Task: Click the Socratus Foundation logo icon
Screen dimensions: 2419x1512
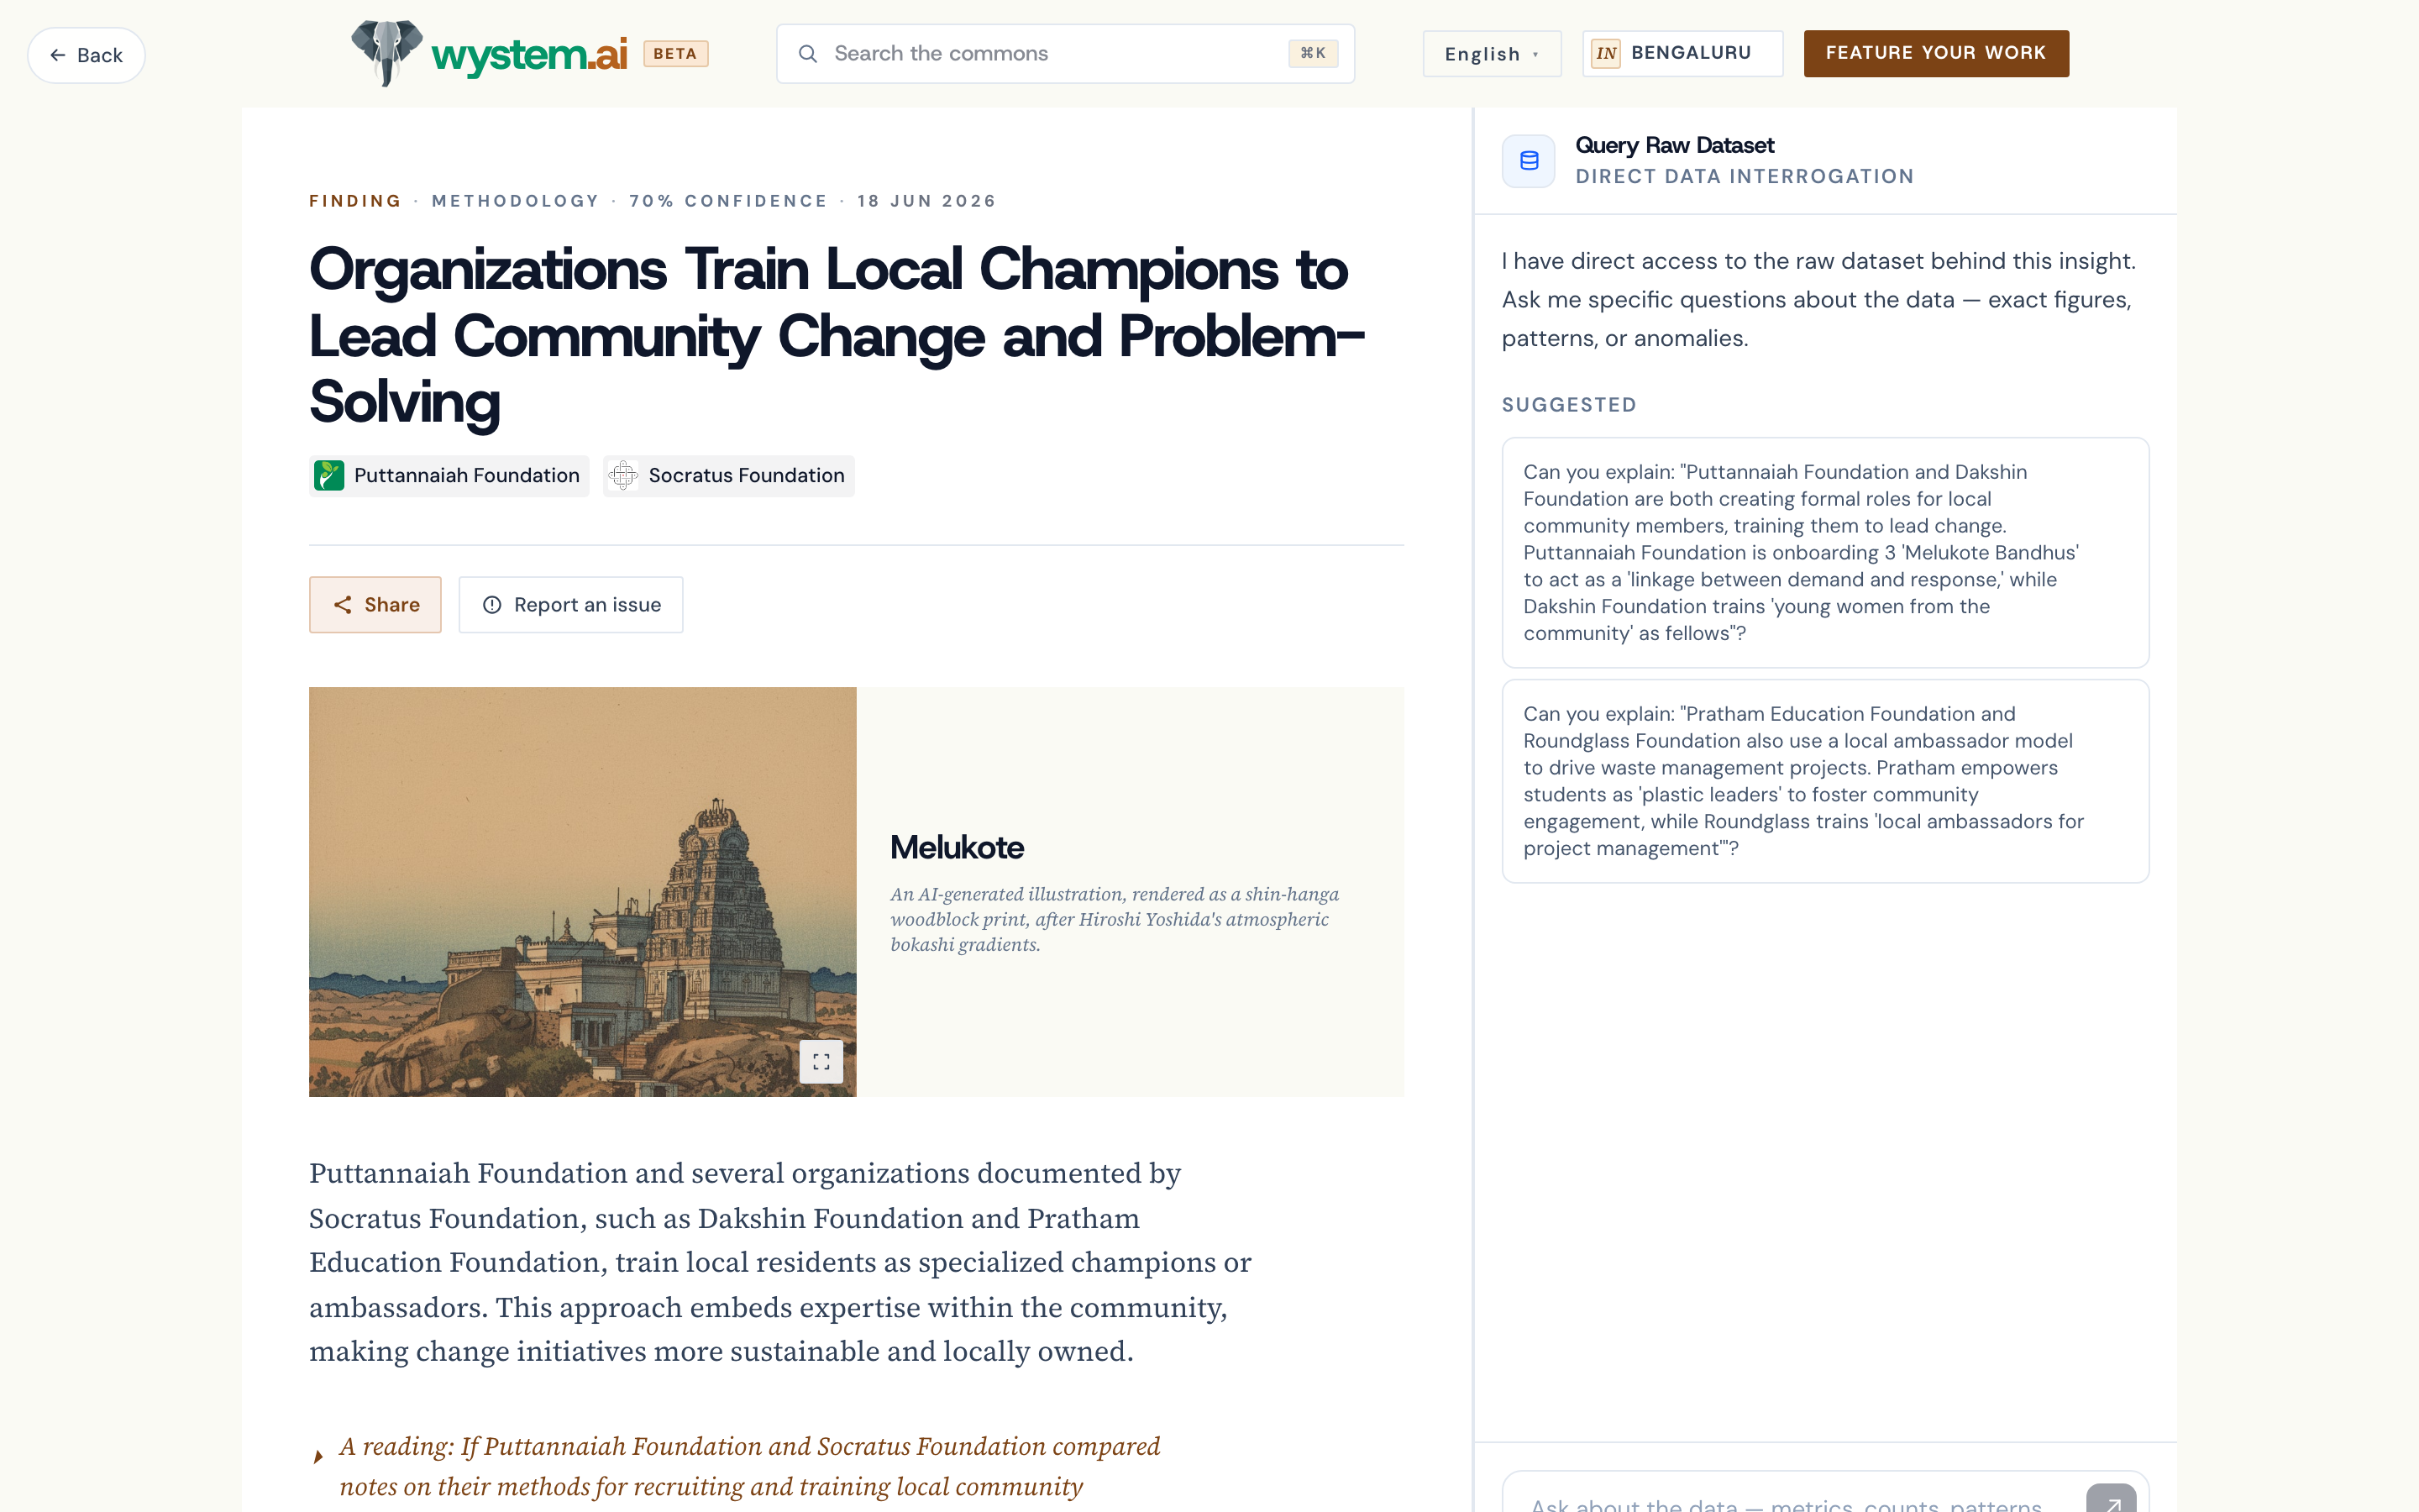Action: point(622,475)
